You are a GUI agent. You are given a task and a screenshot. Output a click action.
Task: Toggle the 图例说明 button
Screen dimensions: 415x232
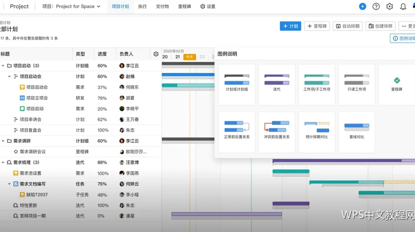point(403,38)
